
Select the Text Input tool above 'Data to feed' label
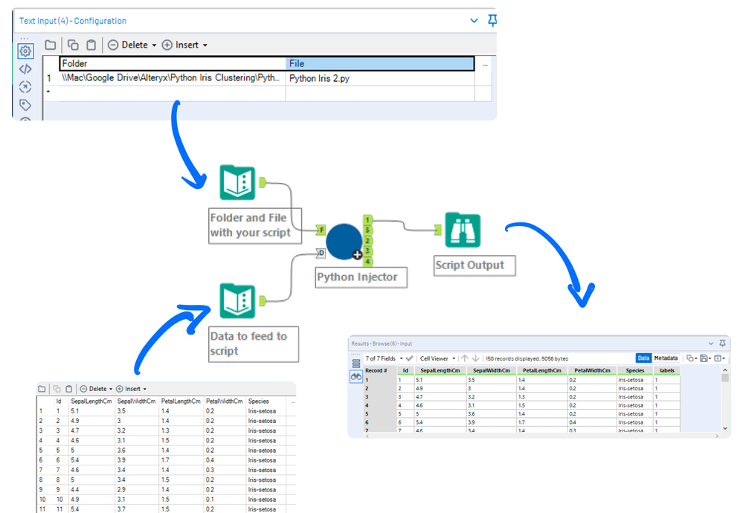pos(237,301)
